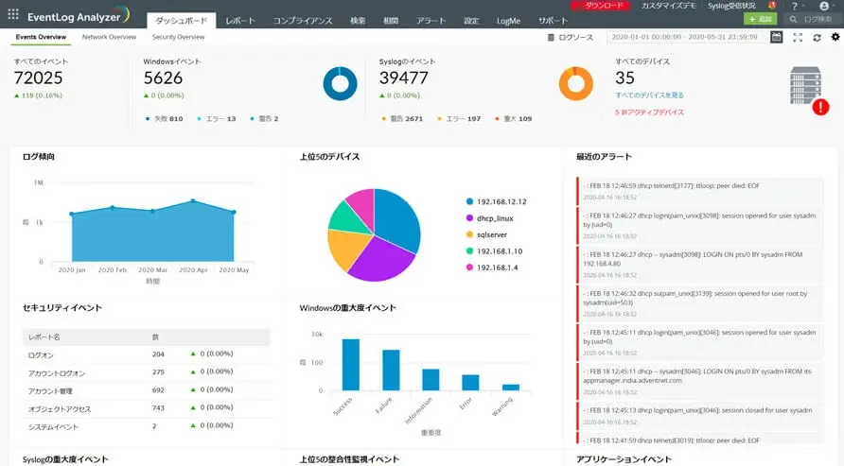The height and width of the screenshot is (466, 844).
Task: Toggle fullscreen dashboard view icon
Action: (798, 37)
